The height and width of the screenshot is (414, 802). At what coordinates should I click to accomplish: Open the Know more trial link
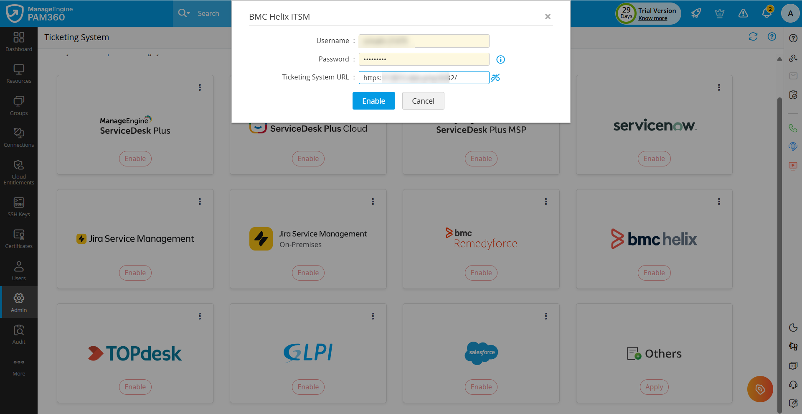point(652,18)
